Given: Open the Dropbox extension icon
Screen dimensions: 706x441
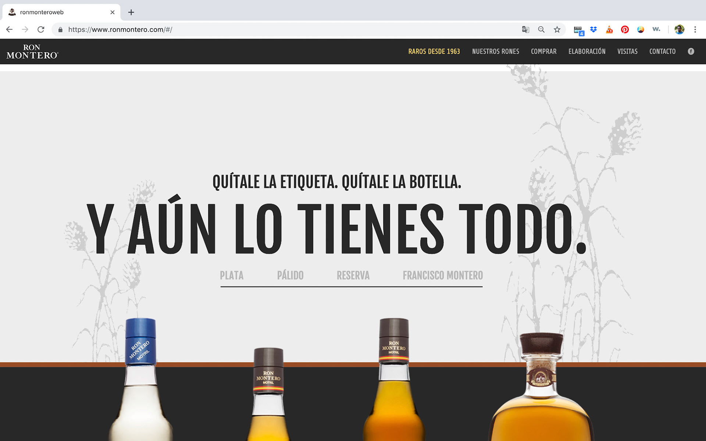Looking at the screenshot, I should [593, 29].
